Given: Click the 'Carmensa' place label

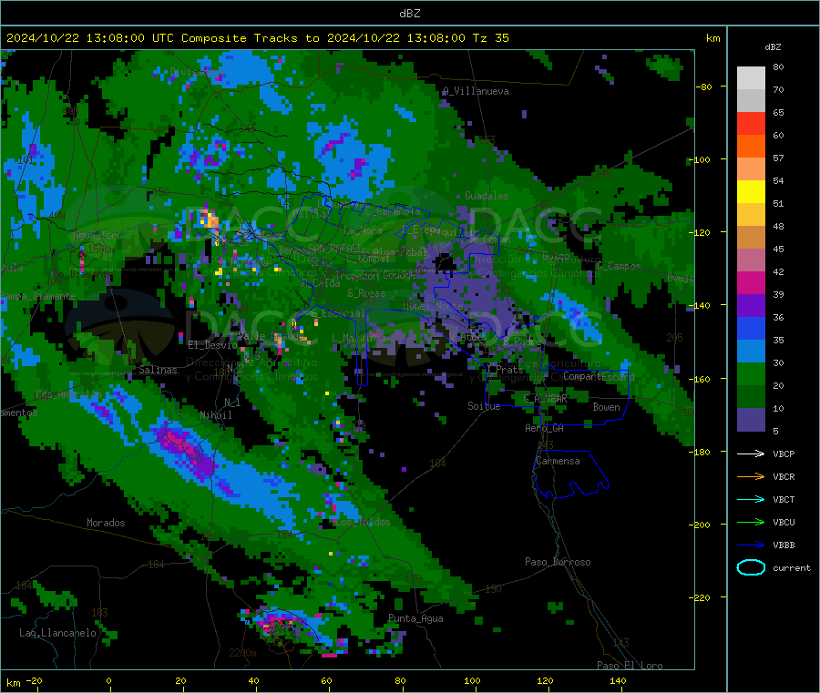Looking at the screenshot, I should pyautogui.click(x=558, y=461).
